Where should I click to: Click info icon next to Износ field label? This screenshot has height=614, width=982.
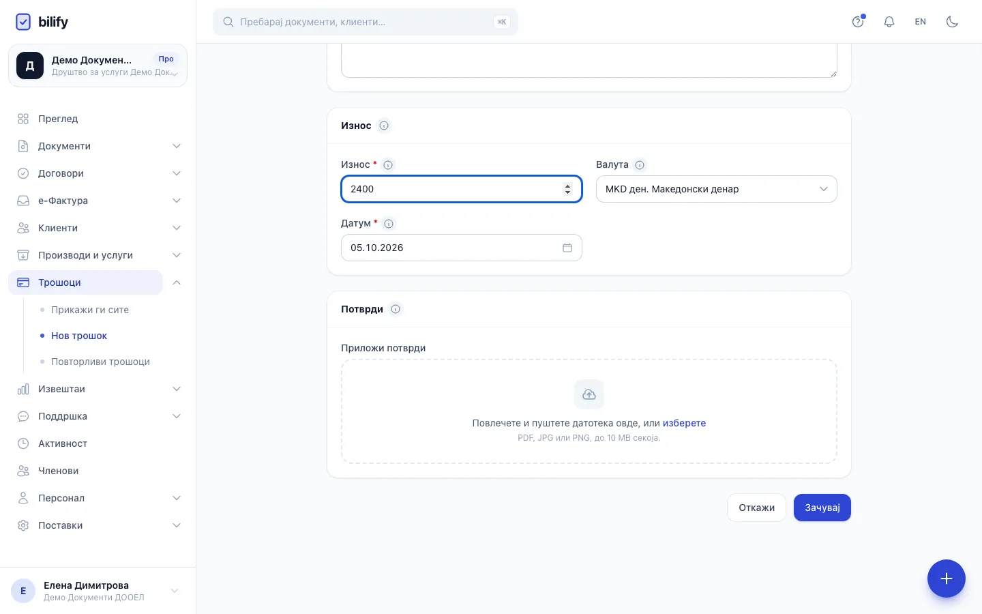[388, 165]
